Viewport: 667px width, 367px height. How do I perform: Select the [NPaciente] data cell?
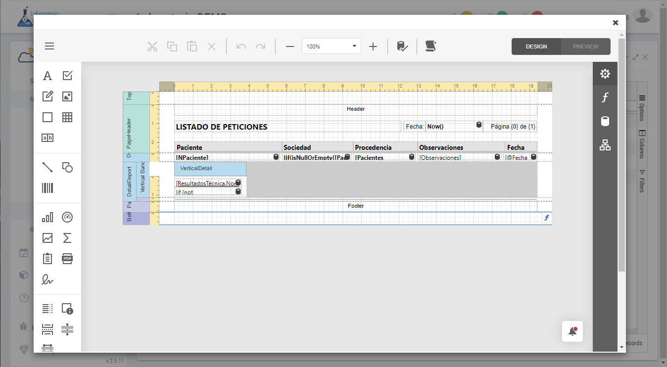point(228,157)
